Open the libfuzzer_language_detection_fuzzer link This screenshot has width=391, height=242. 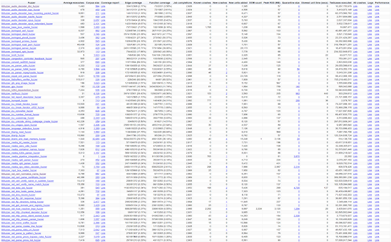[20, 129]
